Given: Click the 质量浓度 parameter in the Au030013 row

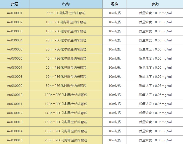Looking at the screenshot, I should 155,122.
